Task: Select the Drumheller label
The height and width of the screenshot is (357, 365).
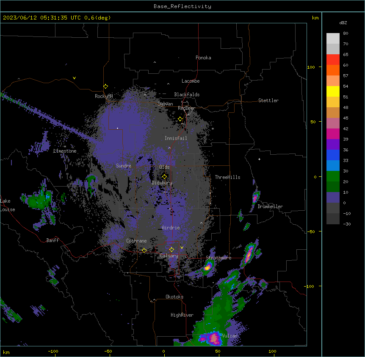Action: coord(270,206)
